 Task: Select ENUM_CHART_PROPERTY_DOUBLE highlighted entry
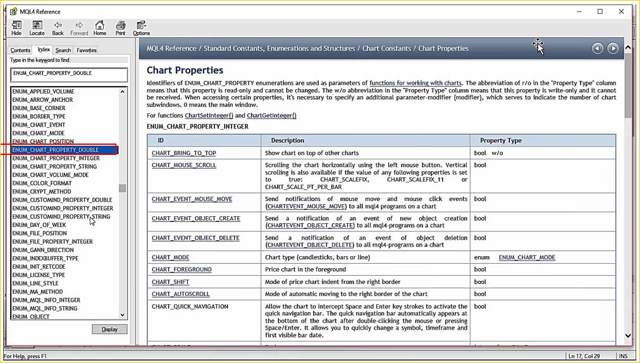65,150
